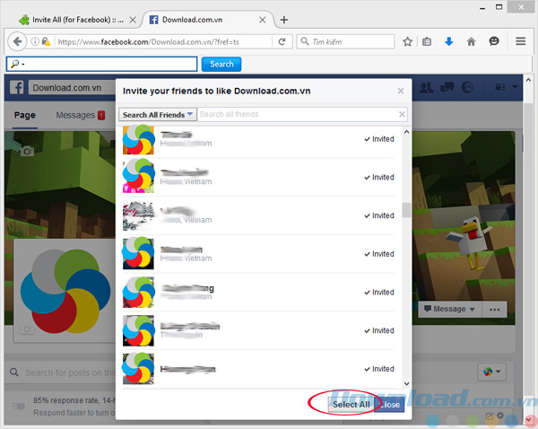Reload the page with the refresh icon

pyautogui.click(x=282, y=41)
